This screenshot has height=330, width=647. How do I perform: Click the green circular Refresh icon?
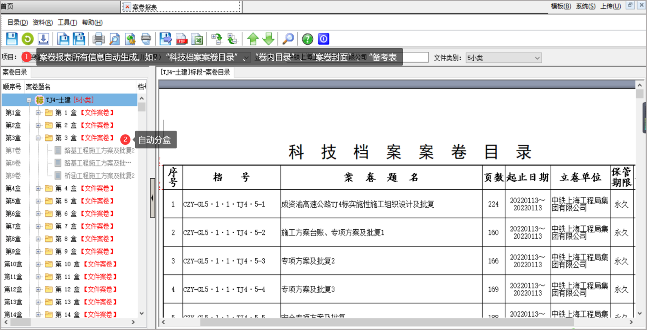27,39
